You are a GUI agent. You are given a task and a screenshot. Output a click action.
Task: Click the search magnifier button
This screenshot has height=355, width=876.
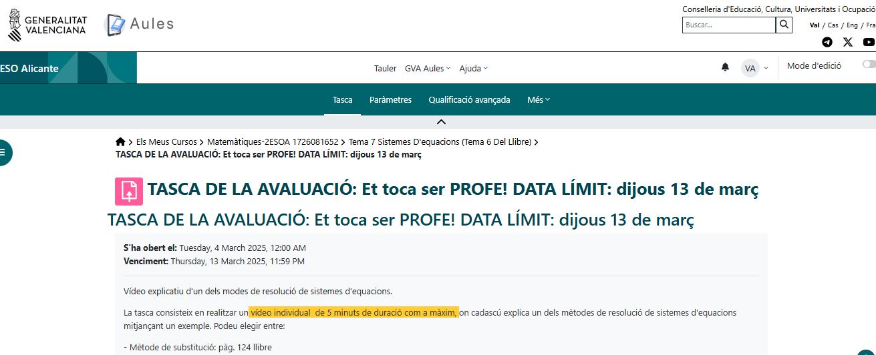coord(784,25)
